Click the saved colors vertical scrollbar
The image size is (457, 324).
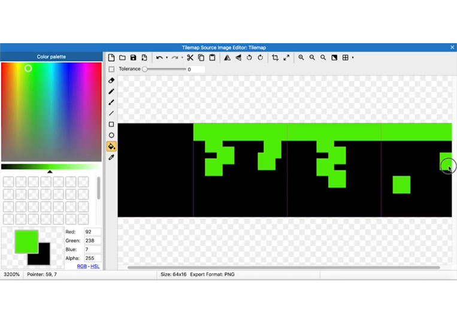[98, 188]
